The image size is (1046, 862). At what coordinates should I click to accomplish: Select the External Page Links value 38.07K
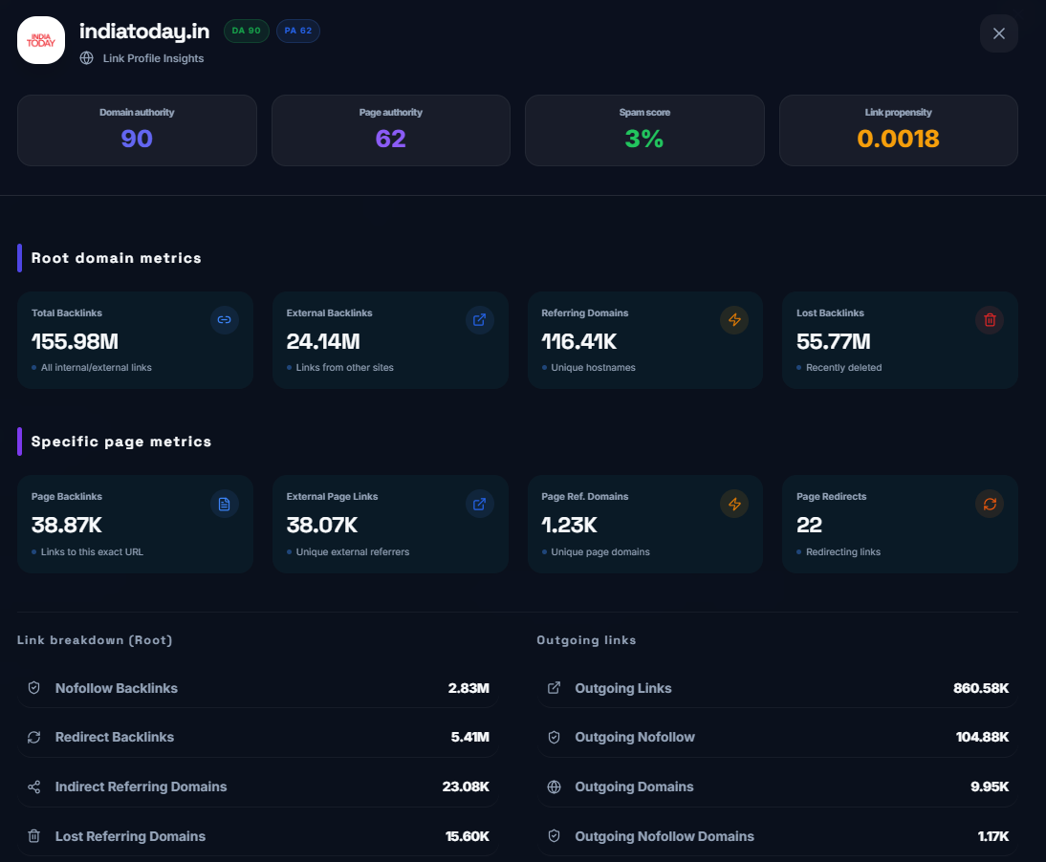pyautogui.click(x=322, y=526)
